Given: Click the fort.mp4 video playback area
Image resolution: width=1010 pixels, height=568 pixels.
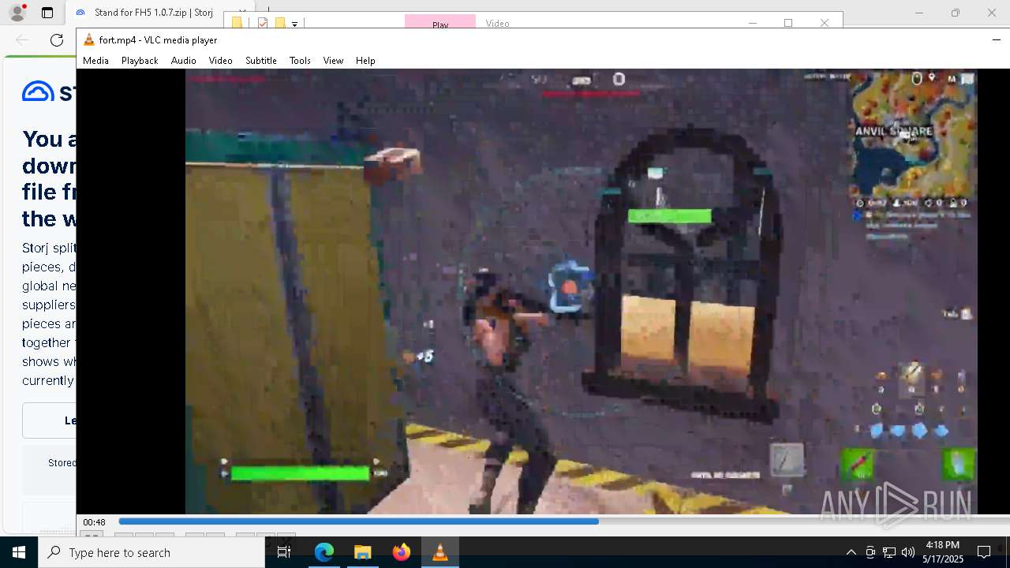Looking at the screenshot, I should coord(582,291).
